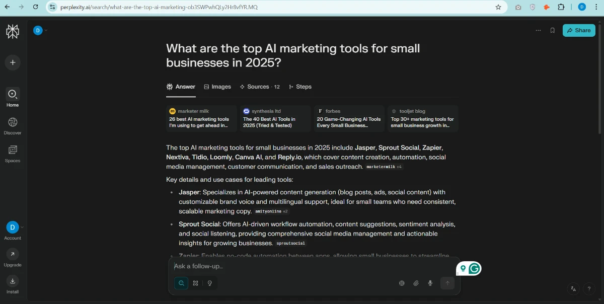Click the Install download icon
Image resolution: width=604 pixels, height=304 pixels.
pos(13,281)
